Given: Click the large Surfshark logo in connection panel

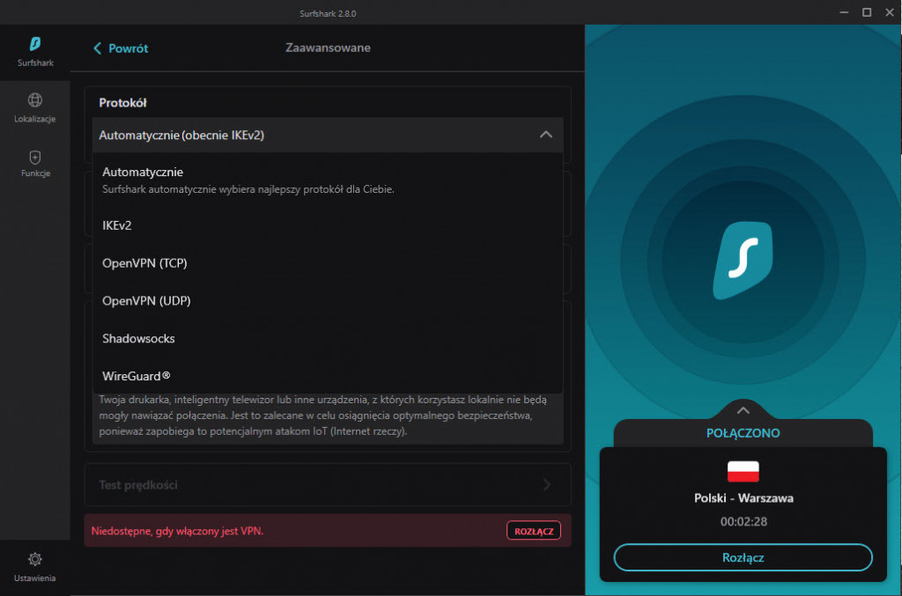Looking at the screenshot, I should point(743,261).
